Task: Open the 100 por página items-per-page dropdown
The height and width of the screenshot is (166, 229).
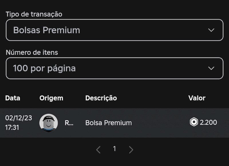Action: tap(114, 68)
